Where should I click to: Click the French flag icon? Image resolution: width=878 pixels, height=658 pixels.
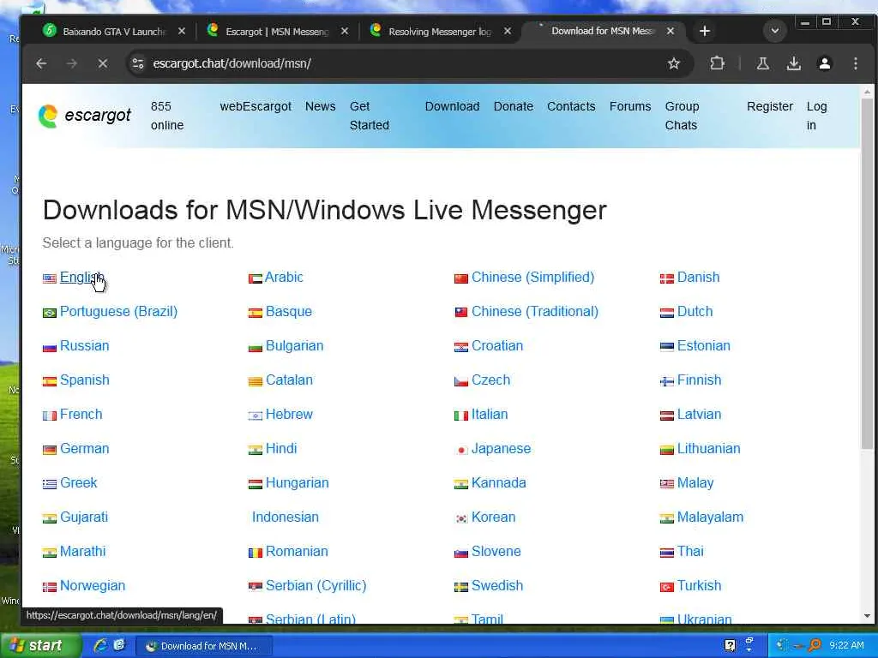(49, 416)
